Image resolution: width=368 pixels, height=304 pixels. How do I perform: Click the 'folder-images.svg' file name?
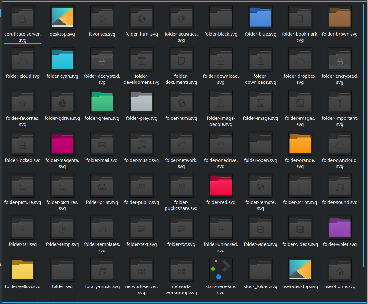[300, 121]
